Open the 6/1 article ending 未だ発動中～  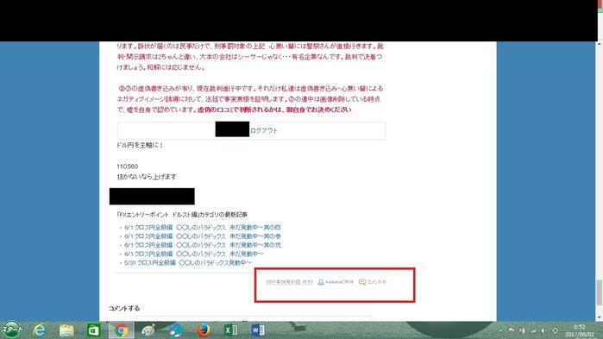tap(194, 254)
